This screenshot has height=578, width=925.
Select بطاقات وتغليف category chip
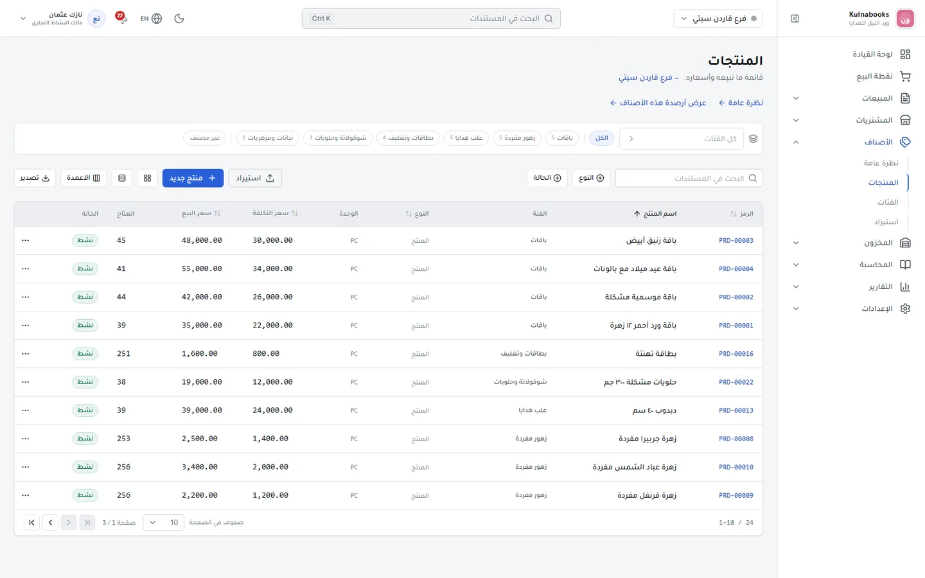tap(408, 138)
